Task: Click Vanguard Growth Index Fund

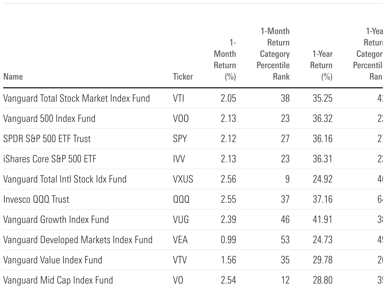Action: (x=56, y=220)
